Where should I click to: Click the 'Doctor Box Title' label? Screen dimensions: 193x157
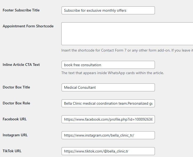click(16, 87)
